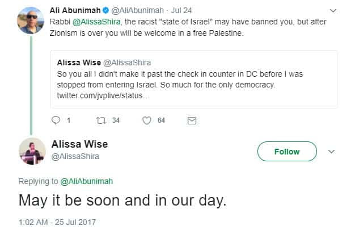Like the tweet using the heart icon
This screenshot has width=355, height=234.
[x=146, y=120]
